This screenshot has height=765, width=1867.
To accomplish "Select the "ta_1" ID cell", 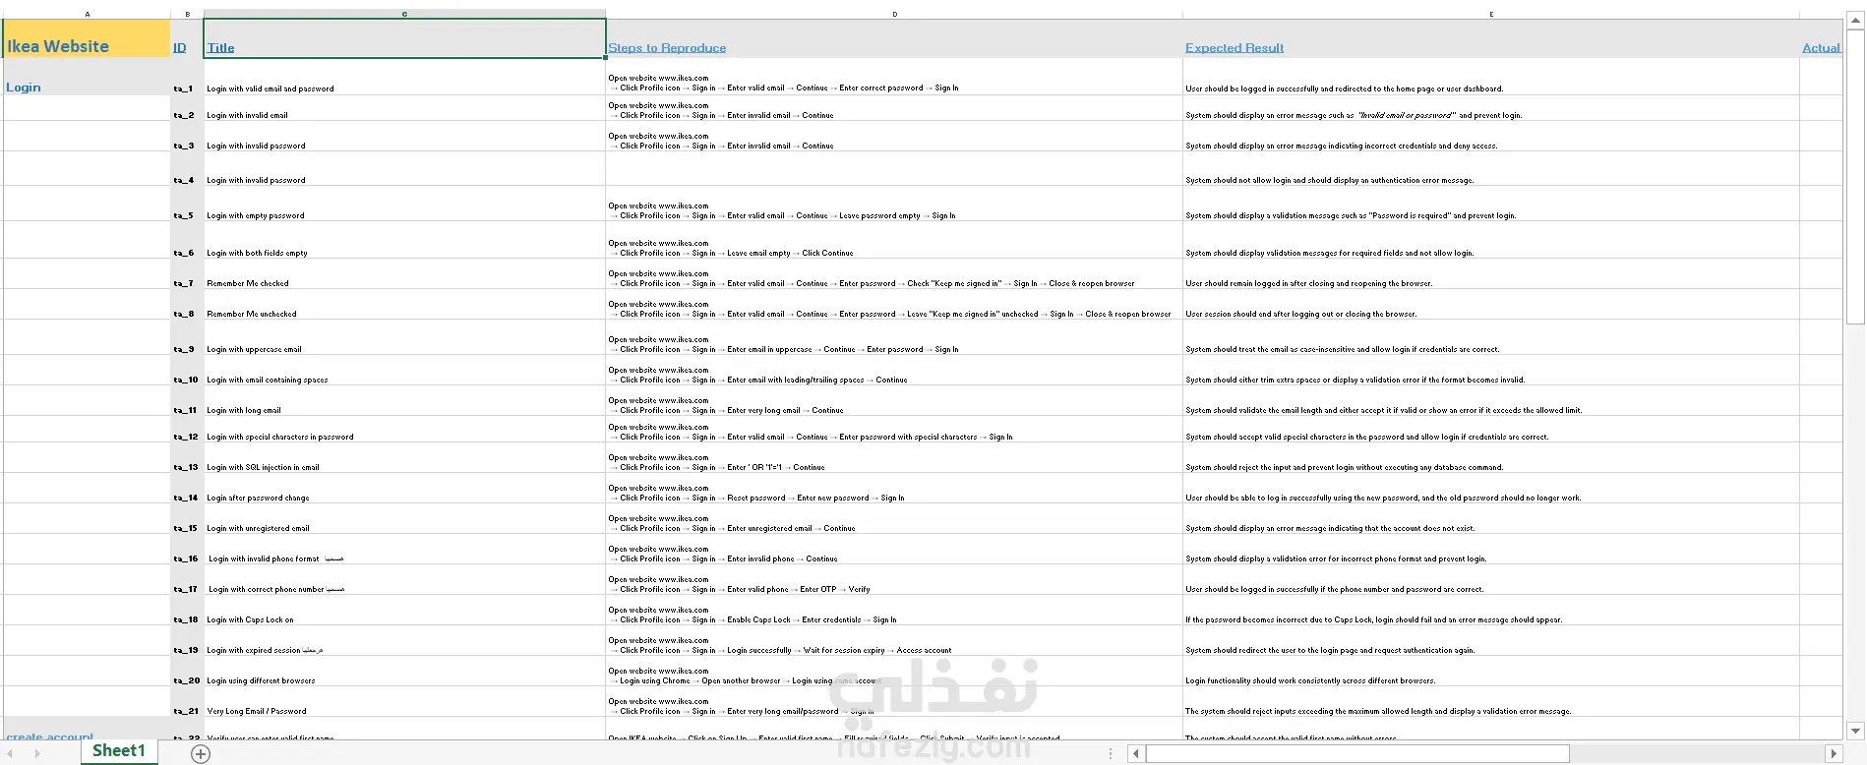I will [187, 77].
